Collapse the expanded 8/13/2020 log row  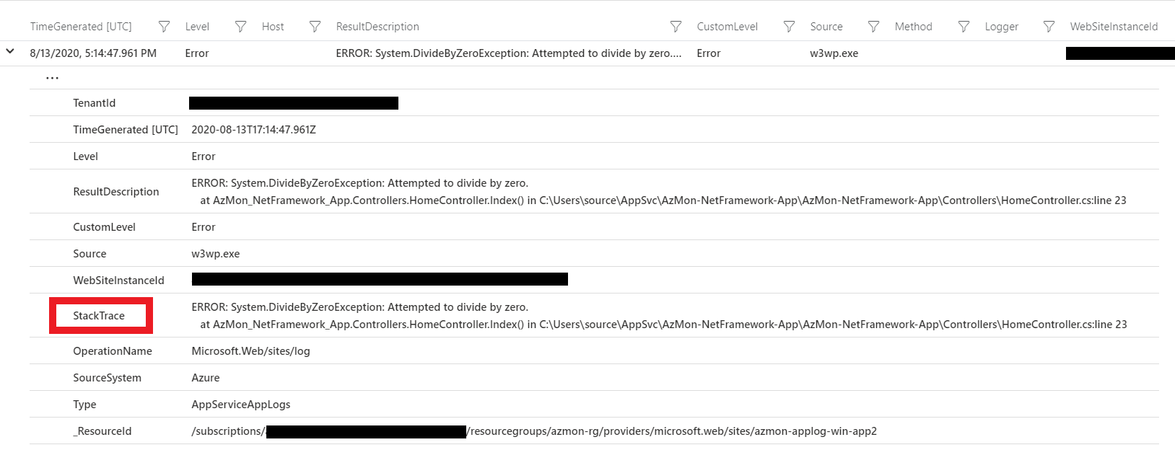[10, 52]
